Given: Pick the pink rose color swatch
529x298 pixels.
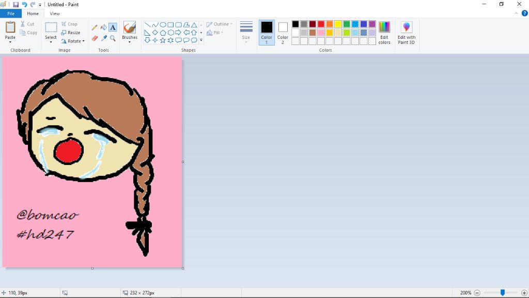Looking at the screenshot, I should 321,33.
